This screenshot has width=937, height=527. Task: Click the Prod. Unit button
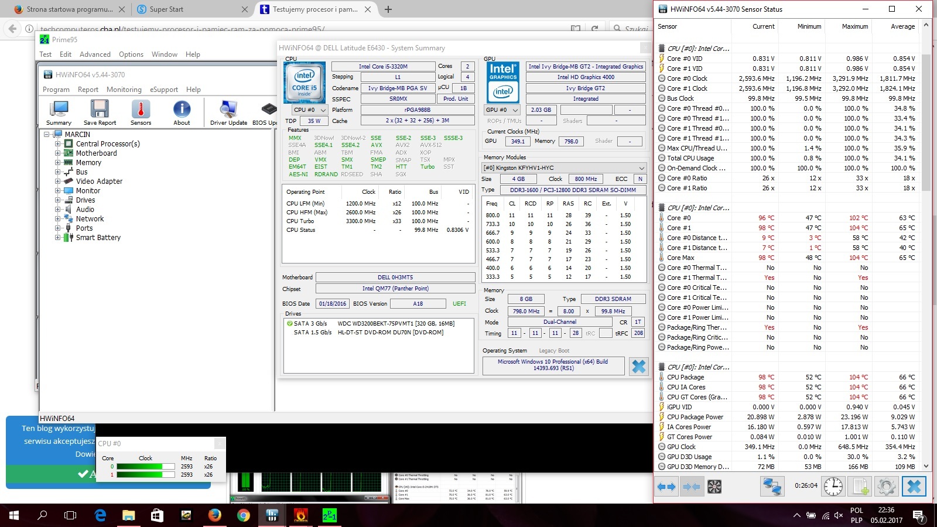coord(456,98)
